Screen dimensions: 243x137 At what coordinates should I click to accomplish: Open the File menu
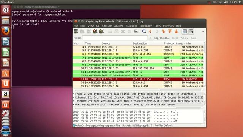tap(76, 26)
